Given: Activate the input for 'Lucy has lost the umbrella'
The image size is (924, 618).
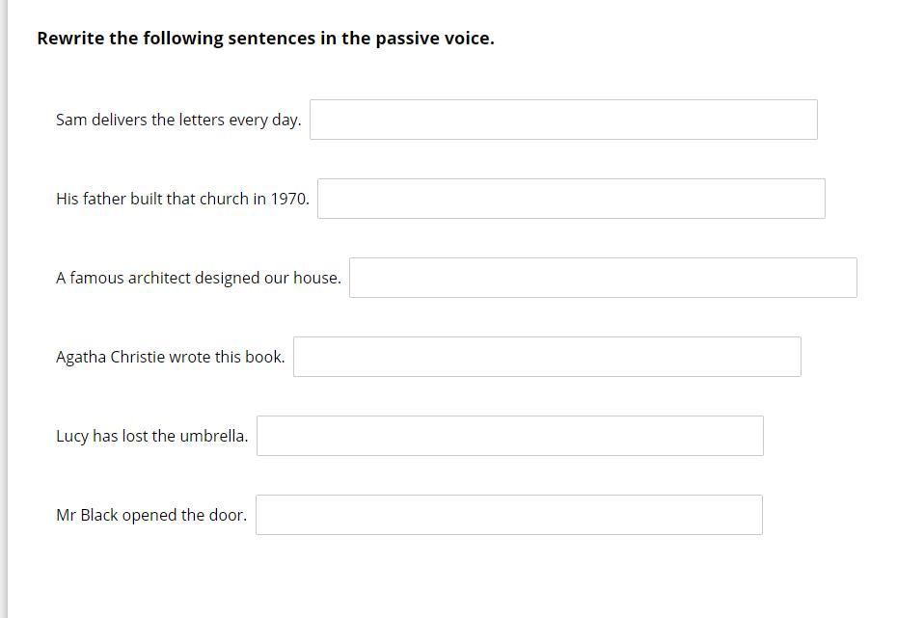Looking at the screenshot, I should pyautogui.click(x=509, y=436).
